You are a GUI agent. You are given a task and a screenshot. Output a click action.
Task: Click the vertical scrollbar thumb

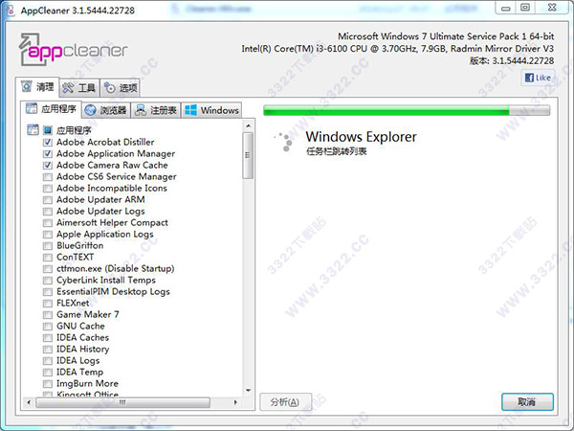(x=248, y=155)
